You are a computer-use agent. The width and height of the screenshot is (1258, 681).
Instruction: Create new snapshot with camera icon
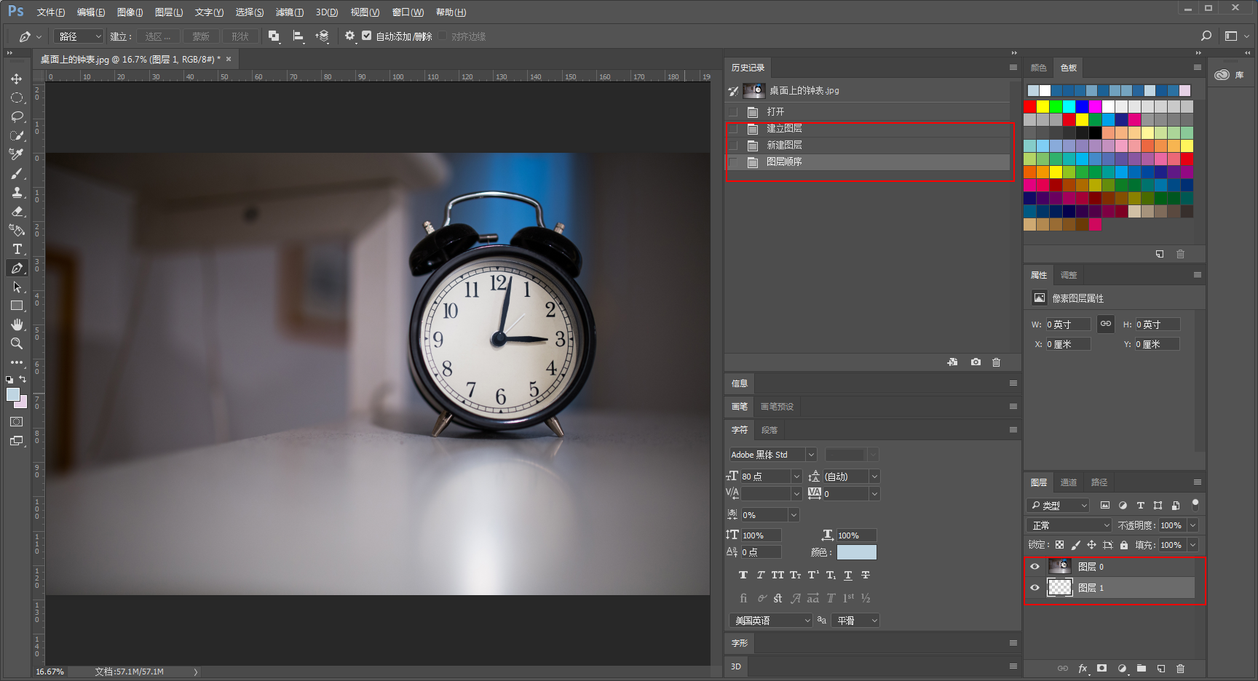[x=976, y=362]
